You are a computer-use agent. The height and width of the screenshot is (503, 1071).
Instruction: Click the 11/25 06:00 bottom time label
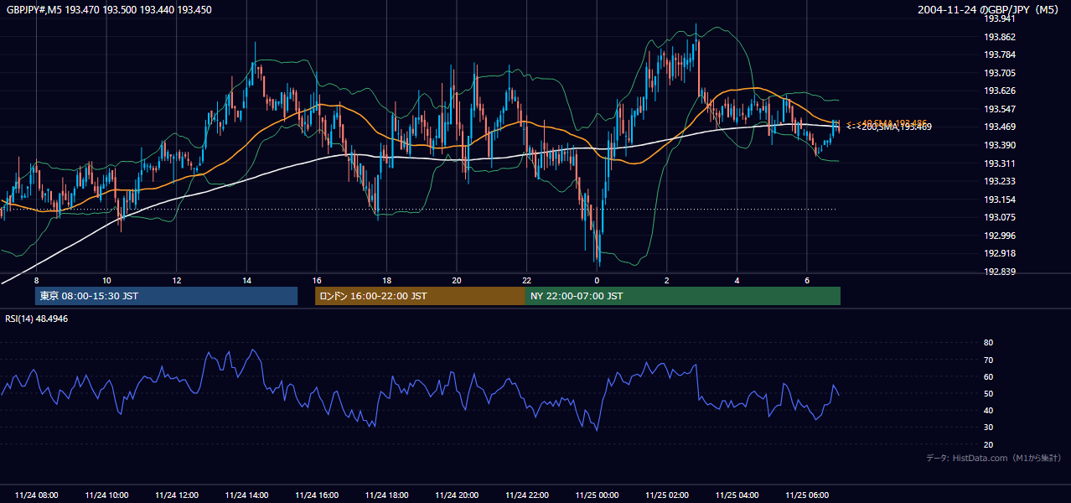click(x=807, y=495)
